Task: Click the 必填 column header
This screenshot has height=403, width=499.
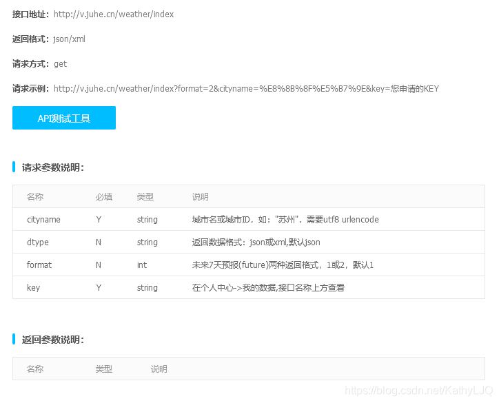Action: click(x=104, y=197)
